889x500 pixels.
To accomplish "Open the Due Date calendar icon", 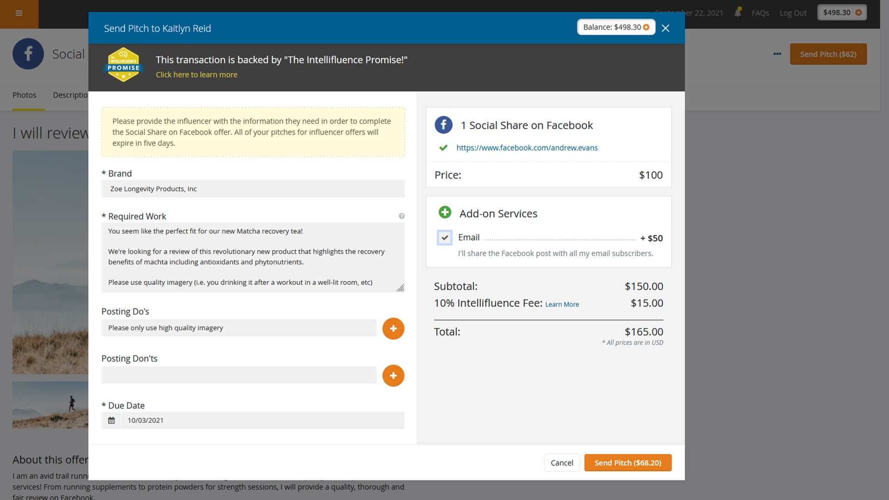I will click(111, 420).
